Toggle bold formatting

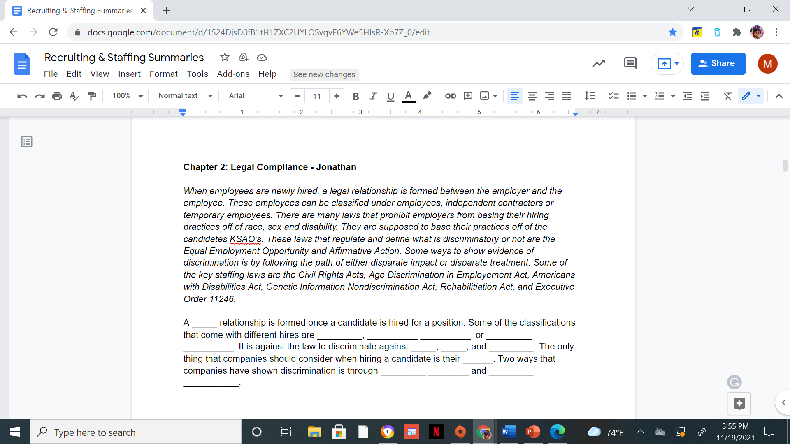[x=356, y=96]
